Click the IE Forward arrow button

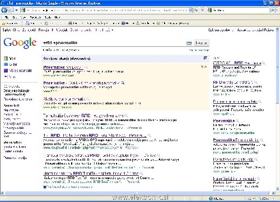click(11, 10)
